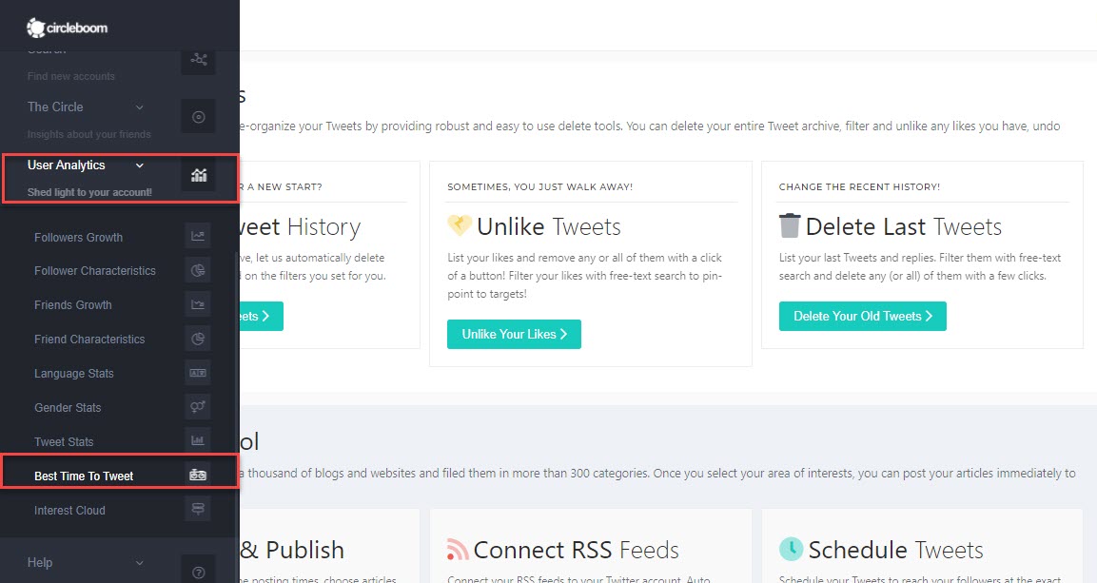Open Interest Cloud menu item
The width and height of the screenshot is (1097, 583).
70,511
